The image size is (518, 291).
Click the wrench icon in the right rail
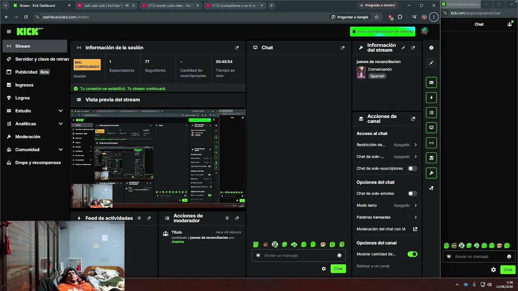431,173
